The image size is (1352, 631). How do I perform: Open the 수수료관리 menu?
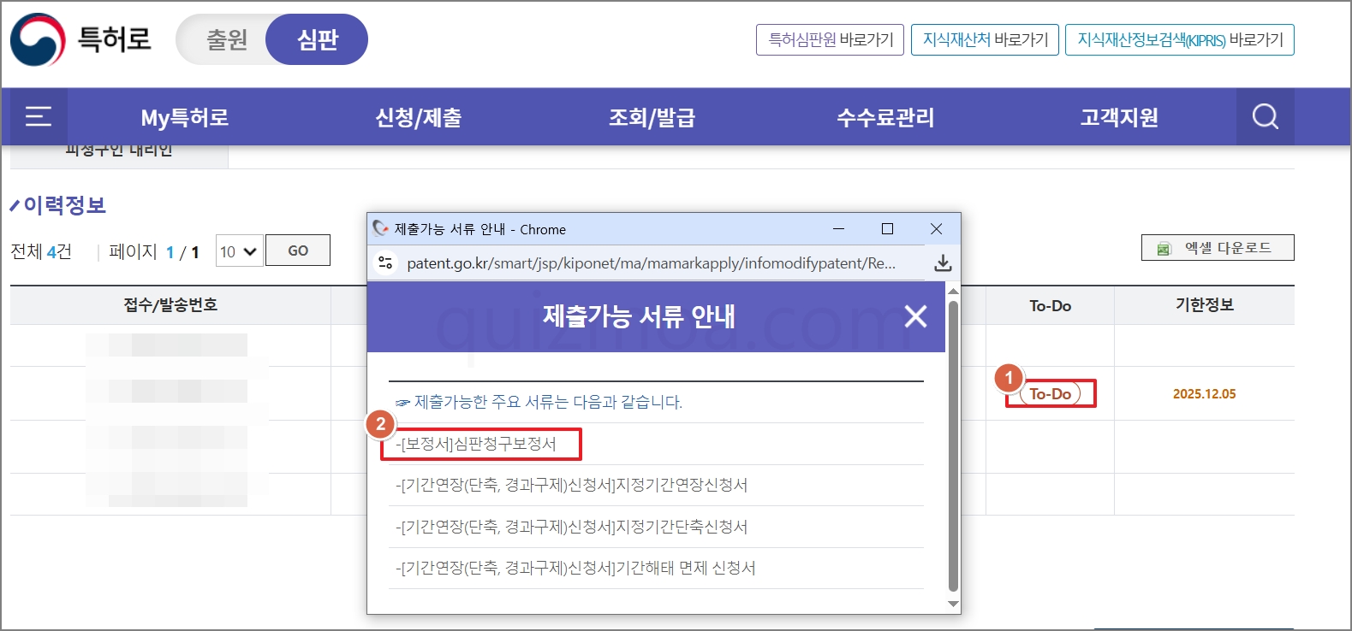pyautogui.click(x=885, y=117)
